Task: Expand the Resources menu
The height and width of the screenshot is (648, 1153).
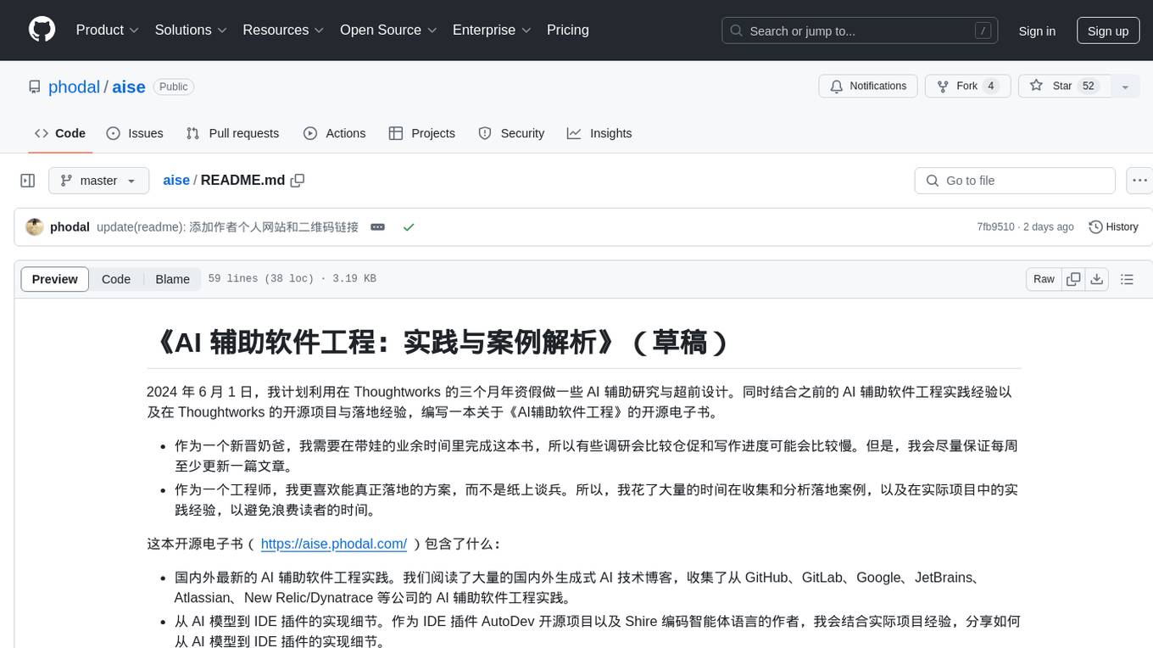Action: tap(283, 30)
